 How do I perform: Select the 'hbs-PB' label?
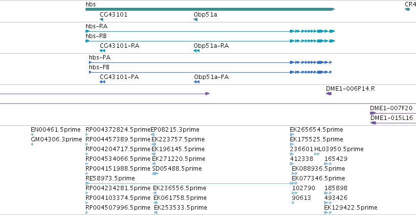[x=99, y=67]
